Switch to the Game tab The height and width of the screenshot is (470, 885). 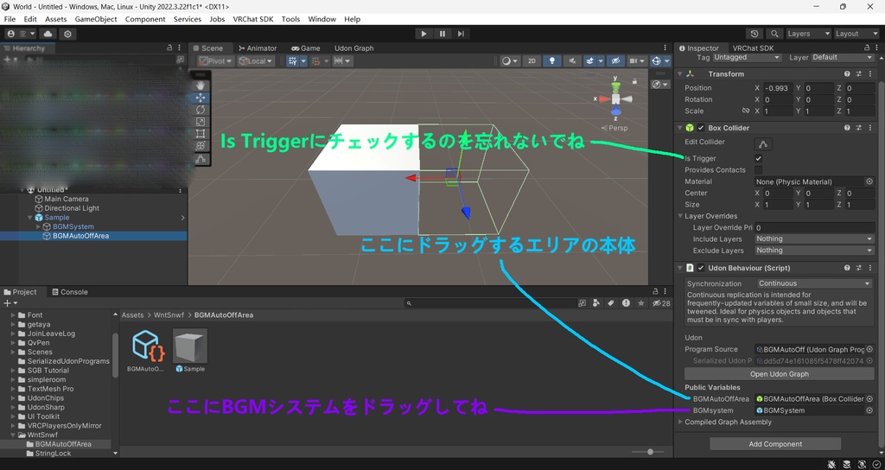tap(305, 48)
